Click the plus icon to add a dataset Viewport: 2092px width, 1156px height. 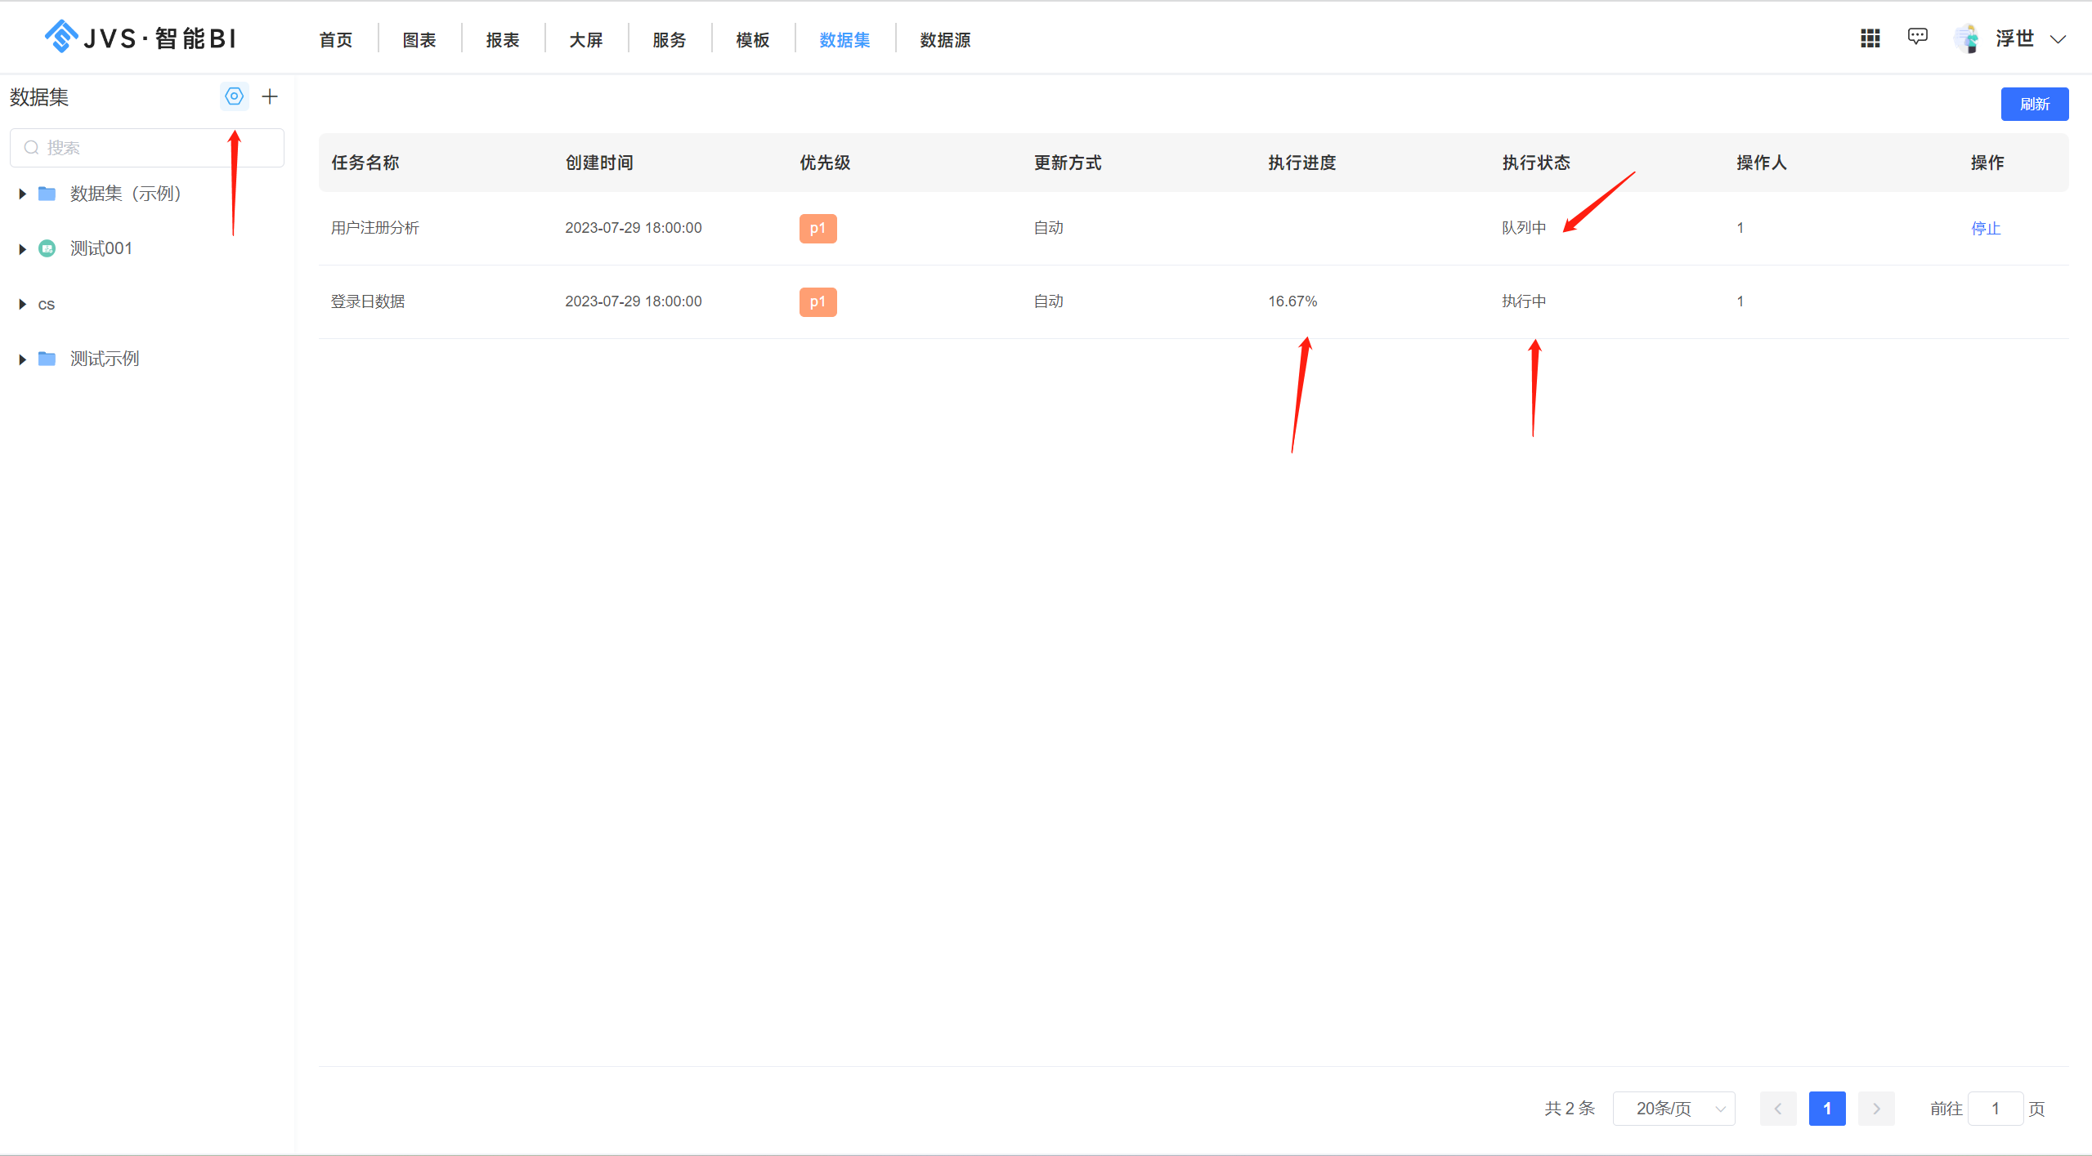coord(270,96)
